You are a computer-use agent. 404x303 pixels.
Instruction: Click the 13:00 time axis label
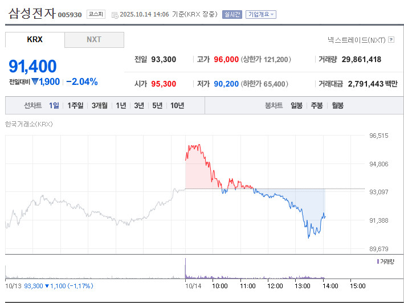(x=303, y=286)
